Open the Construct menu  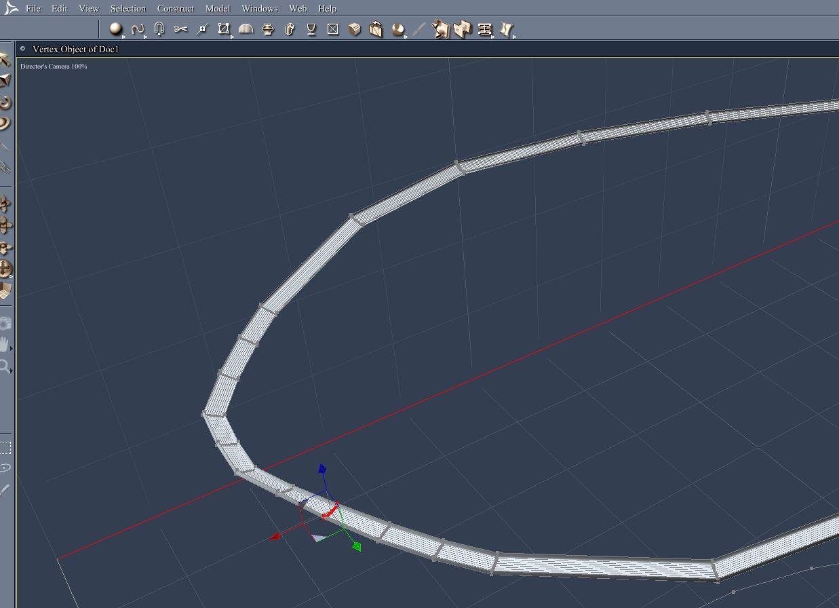click(x=176, y=8)
